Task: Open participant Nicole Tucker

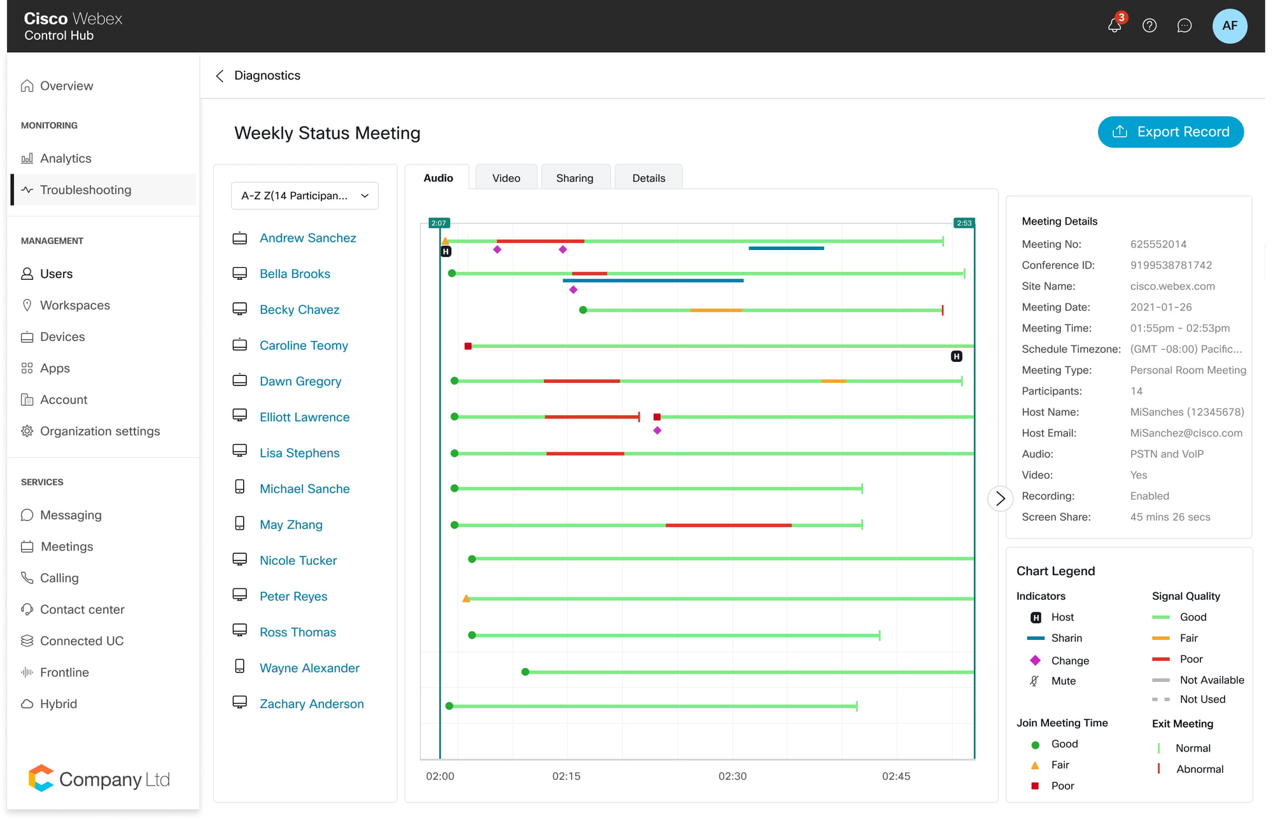Action: click(x=298, y=560)
